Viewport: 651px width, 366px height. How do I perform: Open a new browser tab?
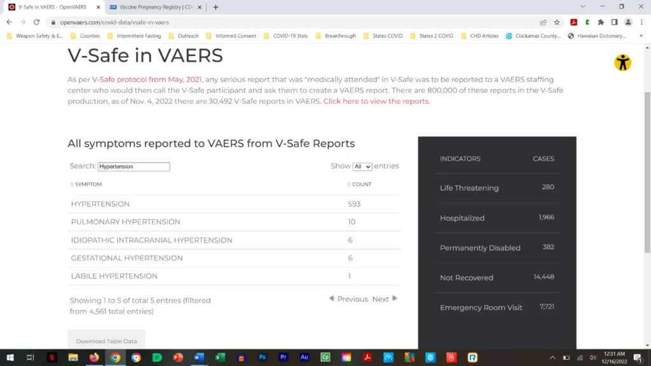tap(216, 7)
